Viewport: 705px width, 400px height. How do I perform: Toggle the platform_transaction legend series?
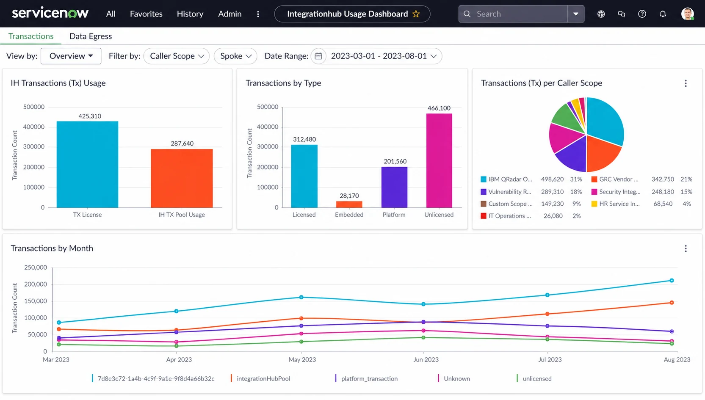coord(367,378)
